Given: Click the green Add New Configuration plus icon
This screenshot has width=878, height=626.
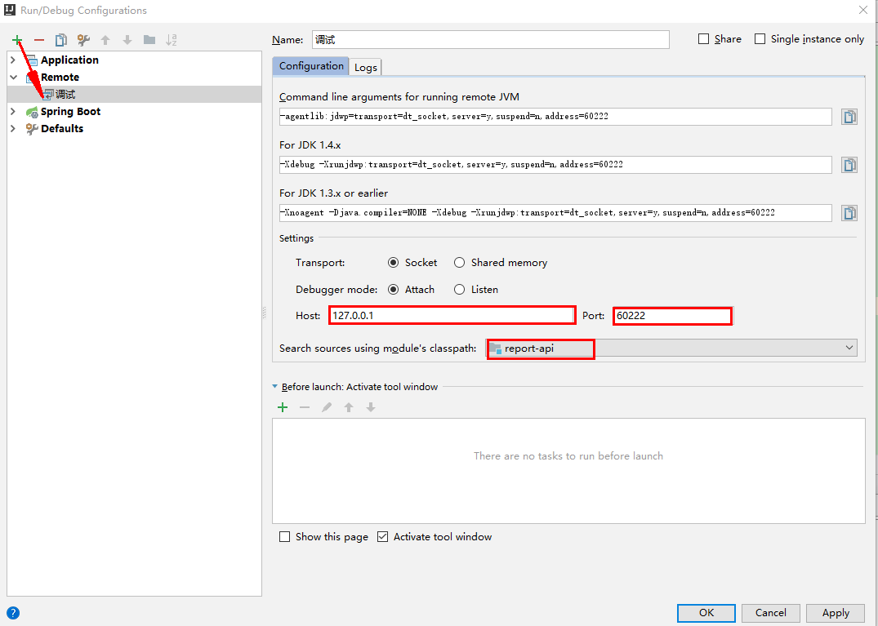Looking at the screenshot, I should coord(17,40).
